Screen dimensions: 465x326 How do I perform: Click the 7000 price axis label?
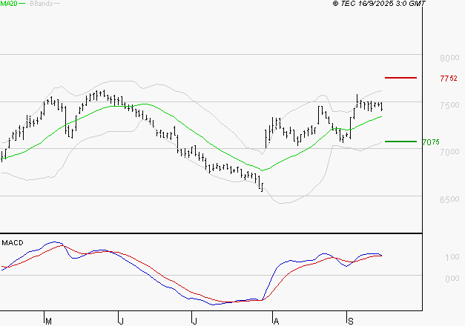449,152
